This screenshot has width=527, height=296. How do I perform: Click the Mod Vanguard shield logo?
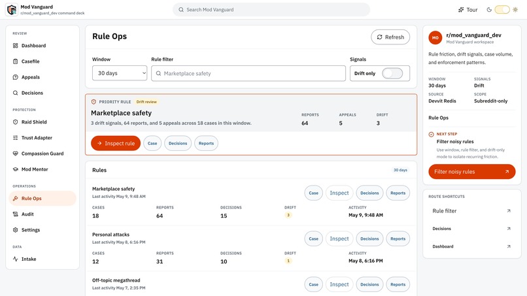(x=12, y=10)
